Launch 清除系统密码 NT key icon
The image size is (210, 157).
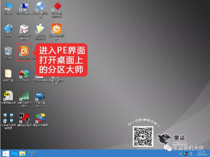[x=24, y=118]
